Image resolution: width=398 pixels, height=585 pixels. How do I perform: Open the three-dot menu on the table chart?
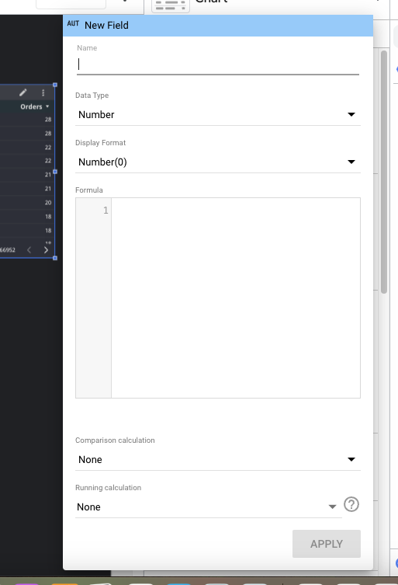click(43, 92)
